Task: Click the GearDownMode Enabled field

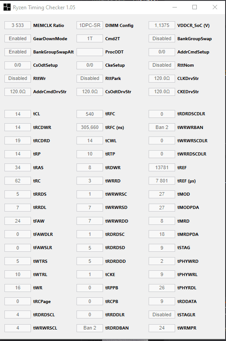Action: point(18,38)
